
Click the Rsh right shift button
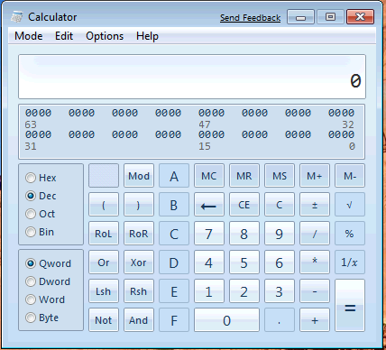tap(139, 291)
